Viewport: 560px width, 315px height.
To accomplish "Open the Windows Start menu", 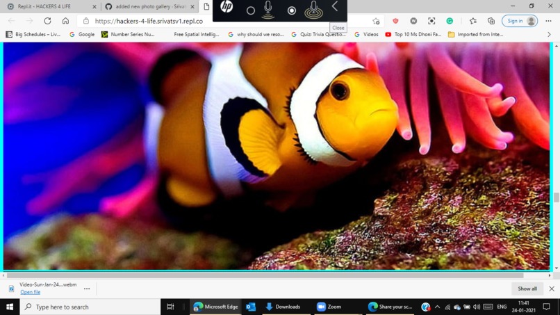I will (x=10, y=307).
